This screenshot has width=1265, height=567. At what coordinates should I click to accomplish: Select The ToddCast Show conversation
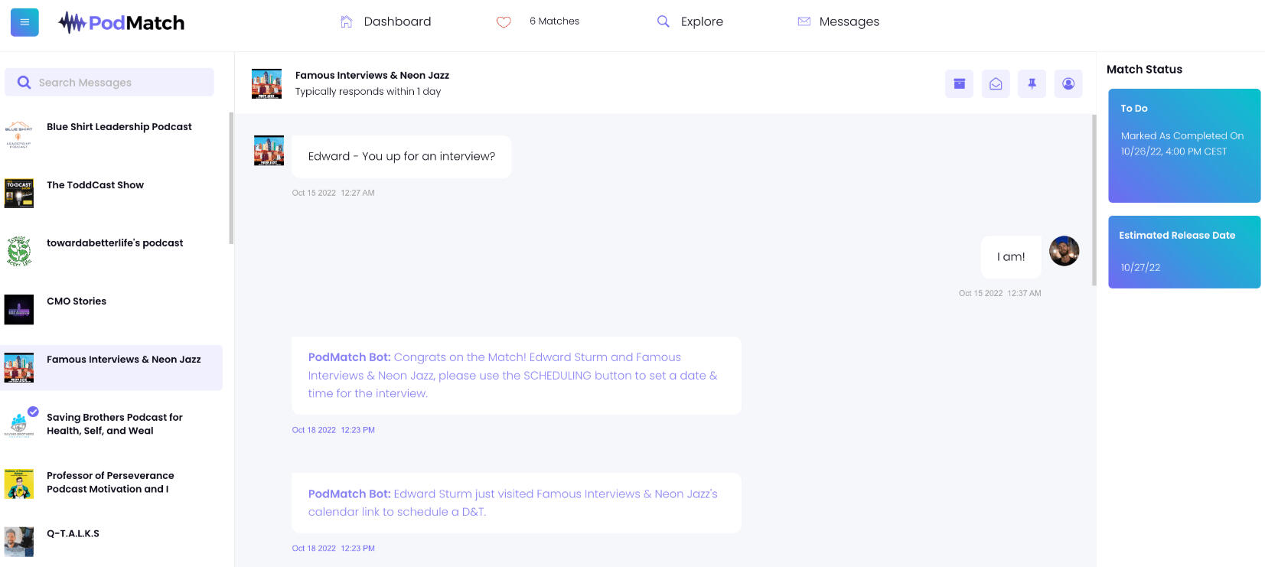coord(95,185)
